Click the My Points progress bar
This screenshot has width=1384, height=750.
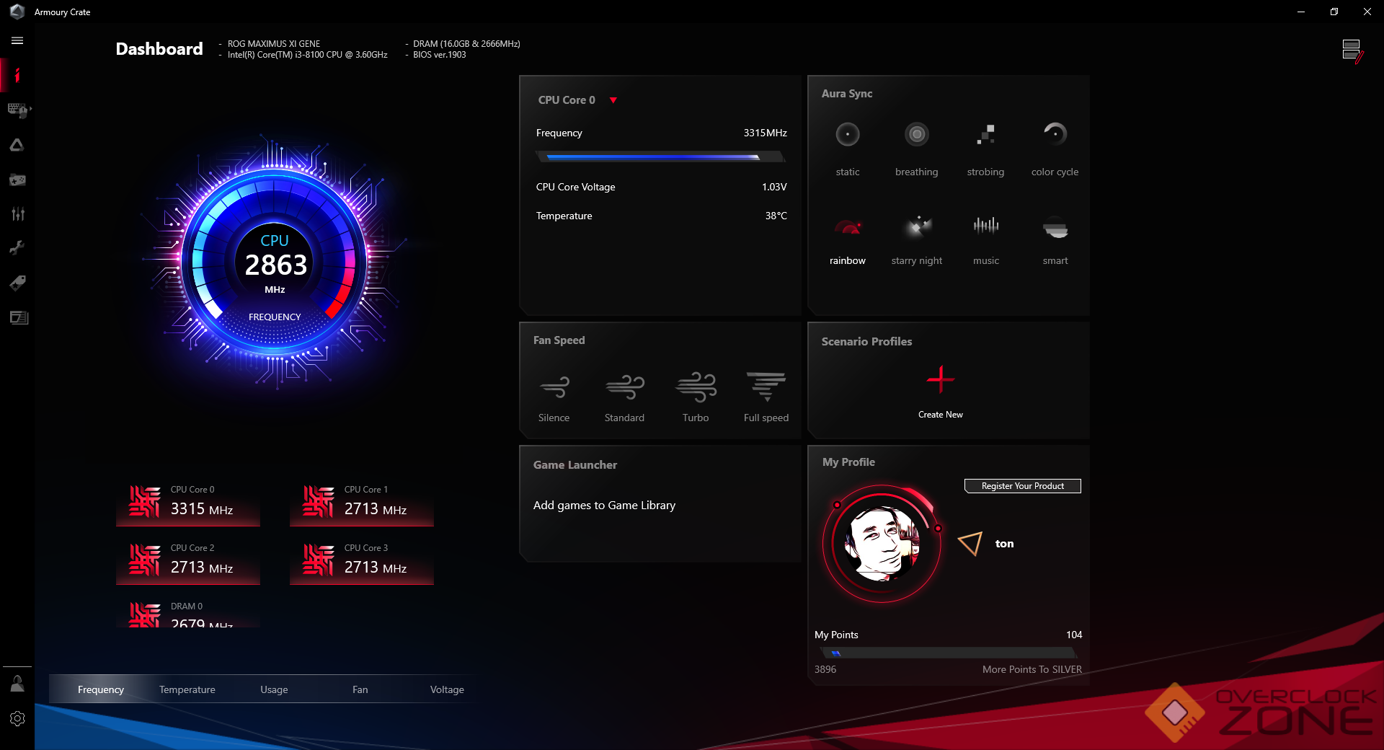pos(948,653)
